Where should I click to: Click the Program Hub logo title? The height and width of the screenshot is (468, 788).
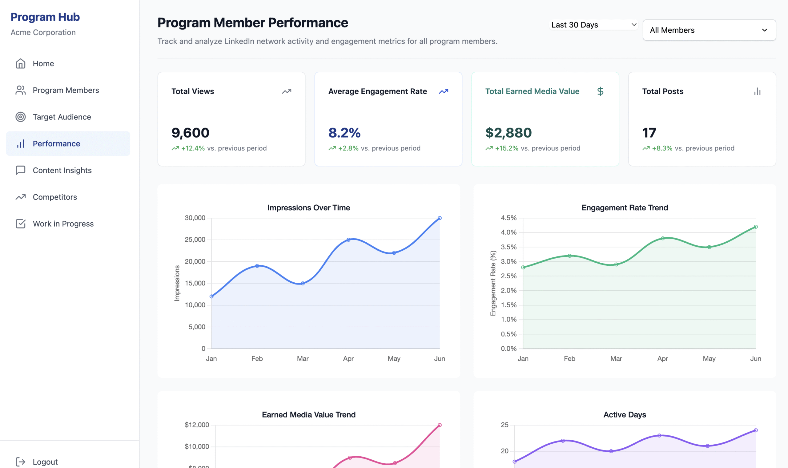click(45, 17)
